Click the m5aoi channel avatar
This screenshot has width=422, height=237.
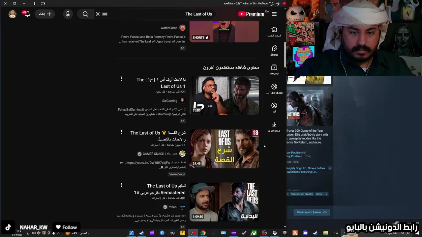point(182,207)
